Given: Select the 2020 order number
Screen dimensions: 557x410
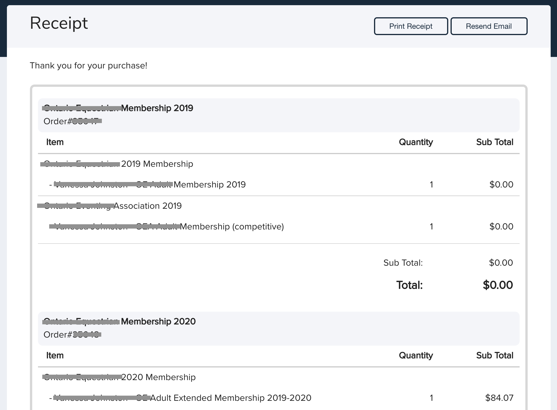Looking at the screenshot, I should (73, 334).
